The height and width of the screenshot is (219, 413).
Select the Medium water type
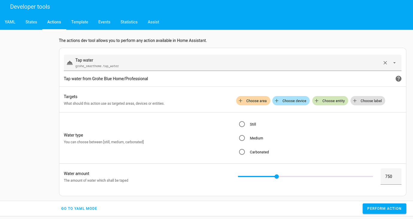pos(242,138)
